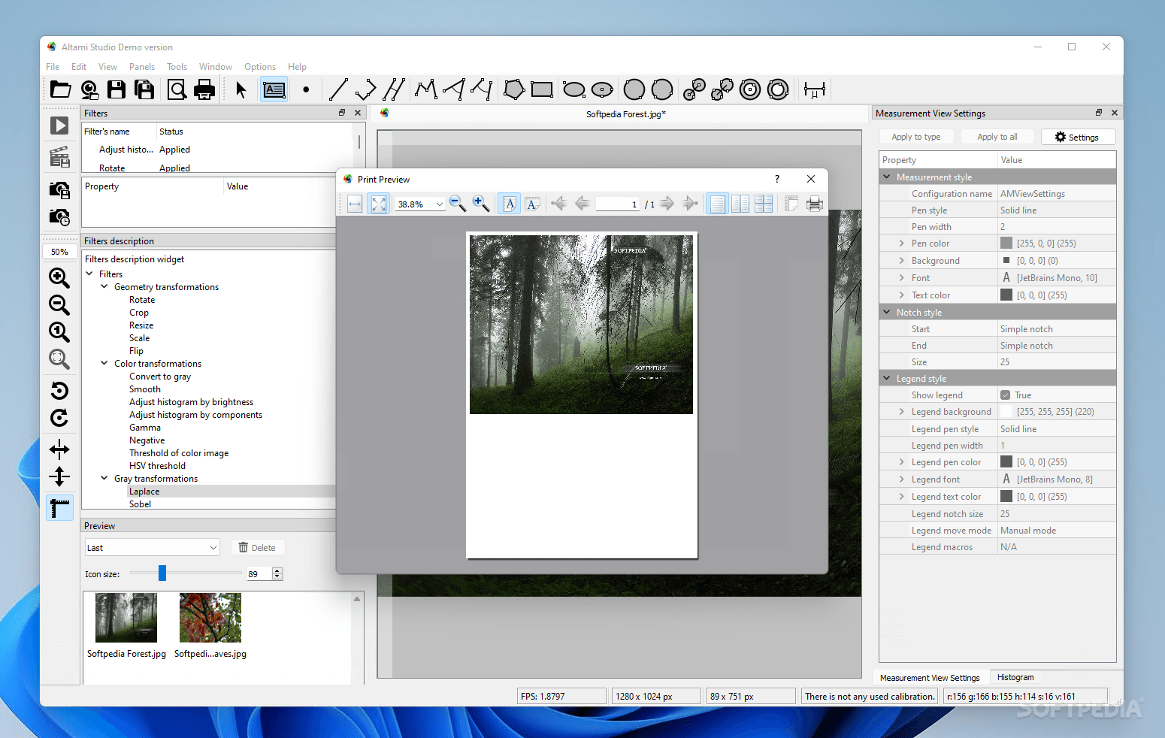This screenshot has height=738, width=1165.
Task: Open page setup in Print Preview
Action: 791,204
